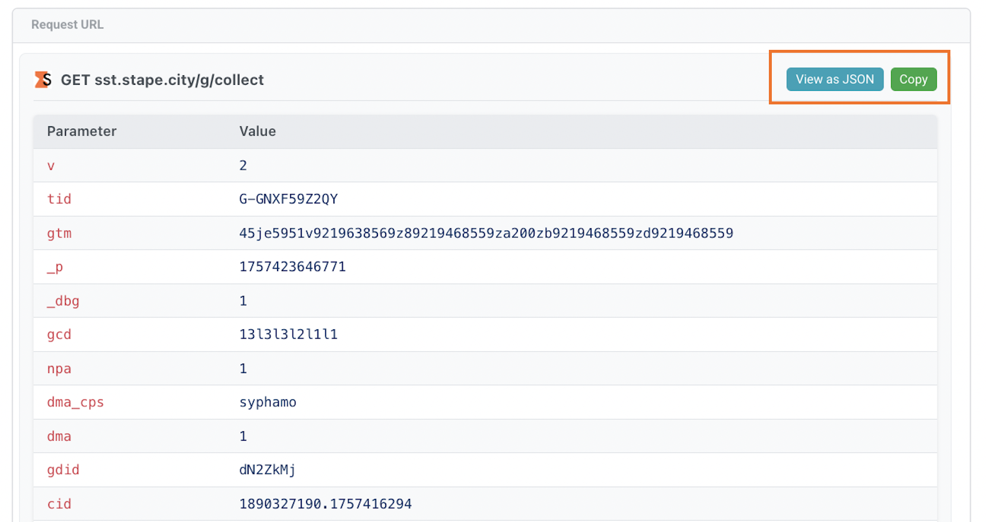Select the value dN2ZkMj
986x522 pixels.
pyautogui.click(x=268, y=470)
